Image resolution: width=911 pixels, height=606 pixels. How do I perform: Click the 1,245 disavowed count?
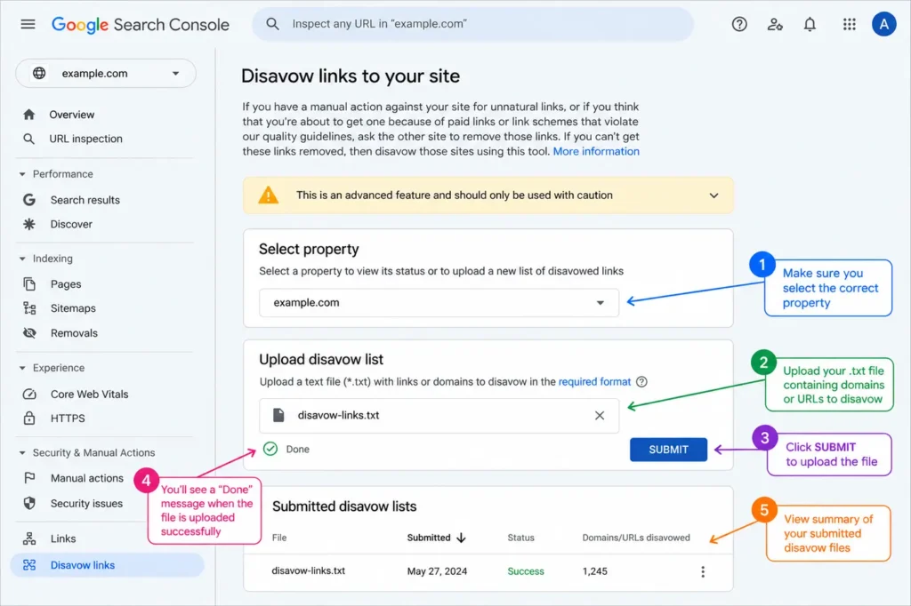595,571
